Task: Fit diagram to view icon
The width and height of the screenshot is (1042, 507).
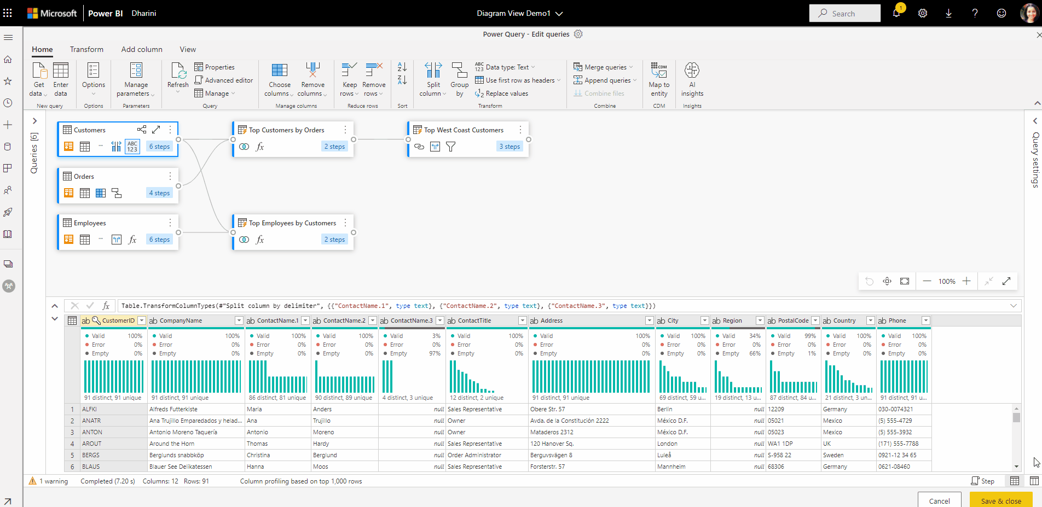Action: coord(905,281)
